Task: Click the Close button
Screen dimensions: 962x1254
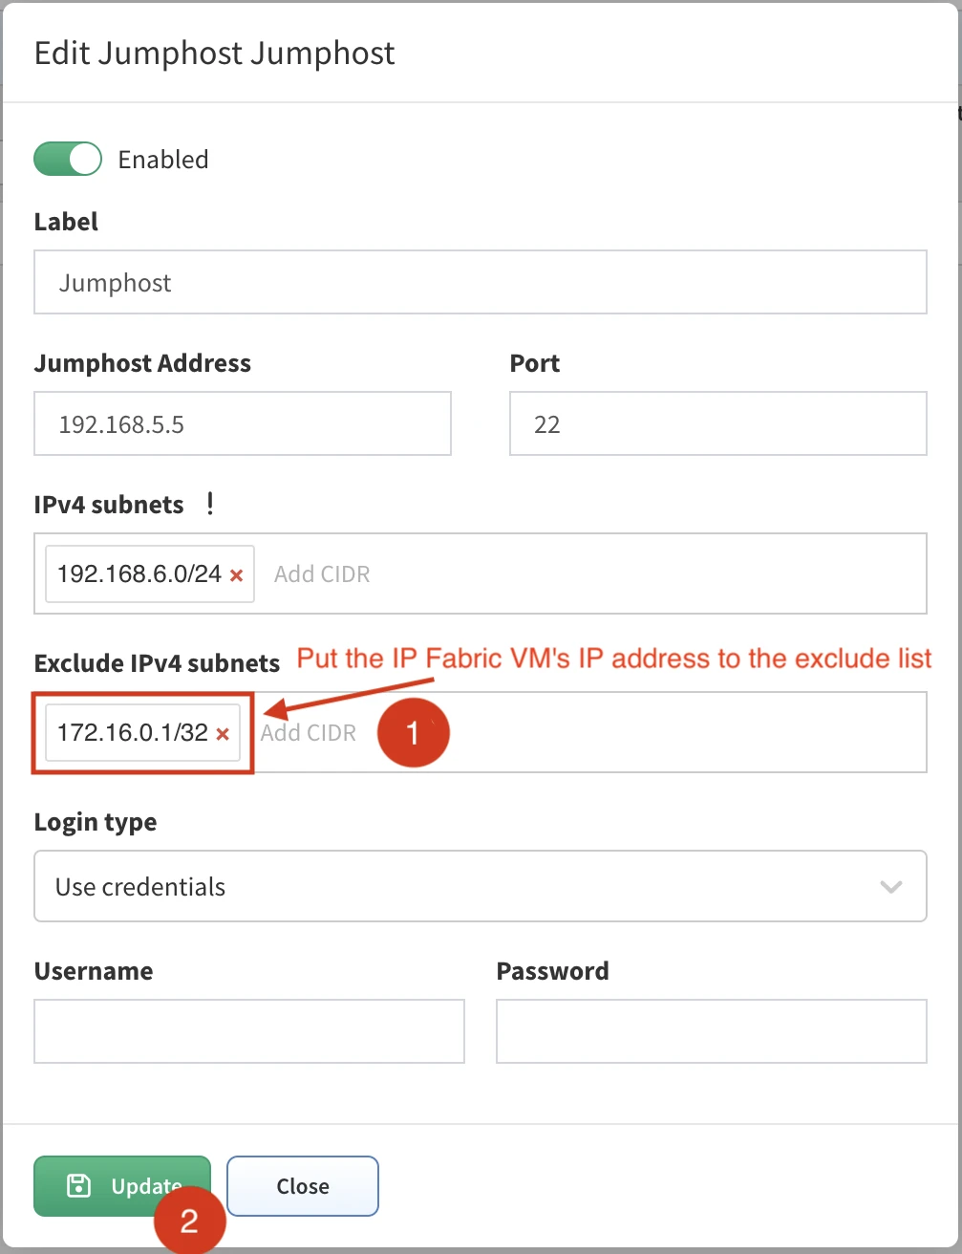Action: pyautogui.click(x=303, y=1186)
